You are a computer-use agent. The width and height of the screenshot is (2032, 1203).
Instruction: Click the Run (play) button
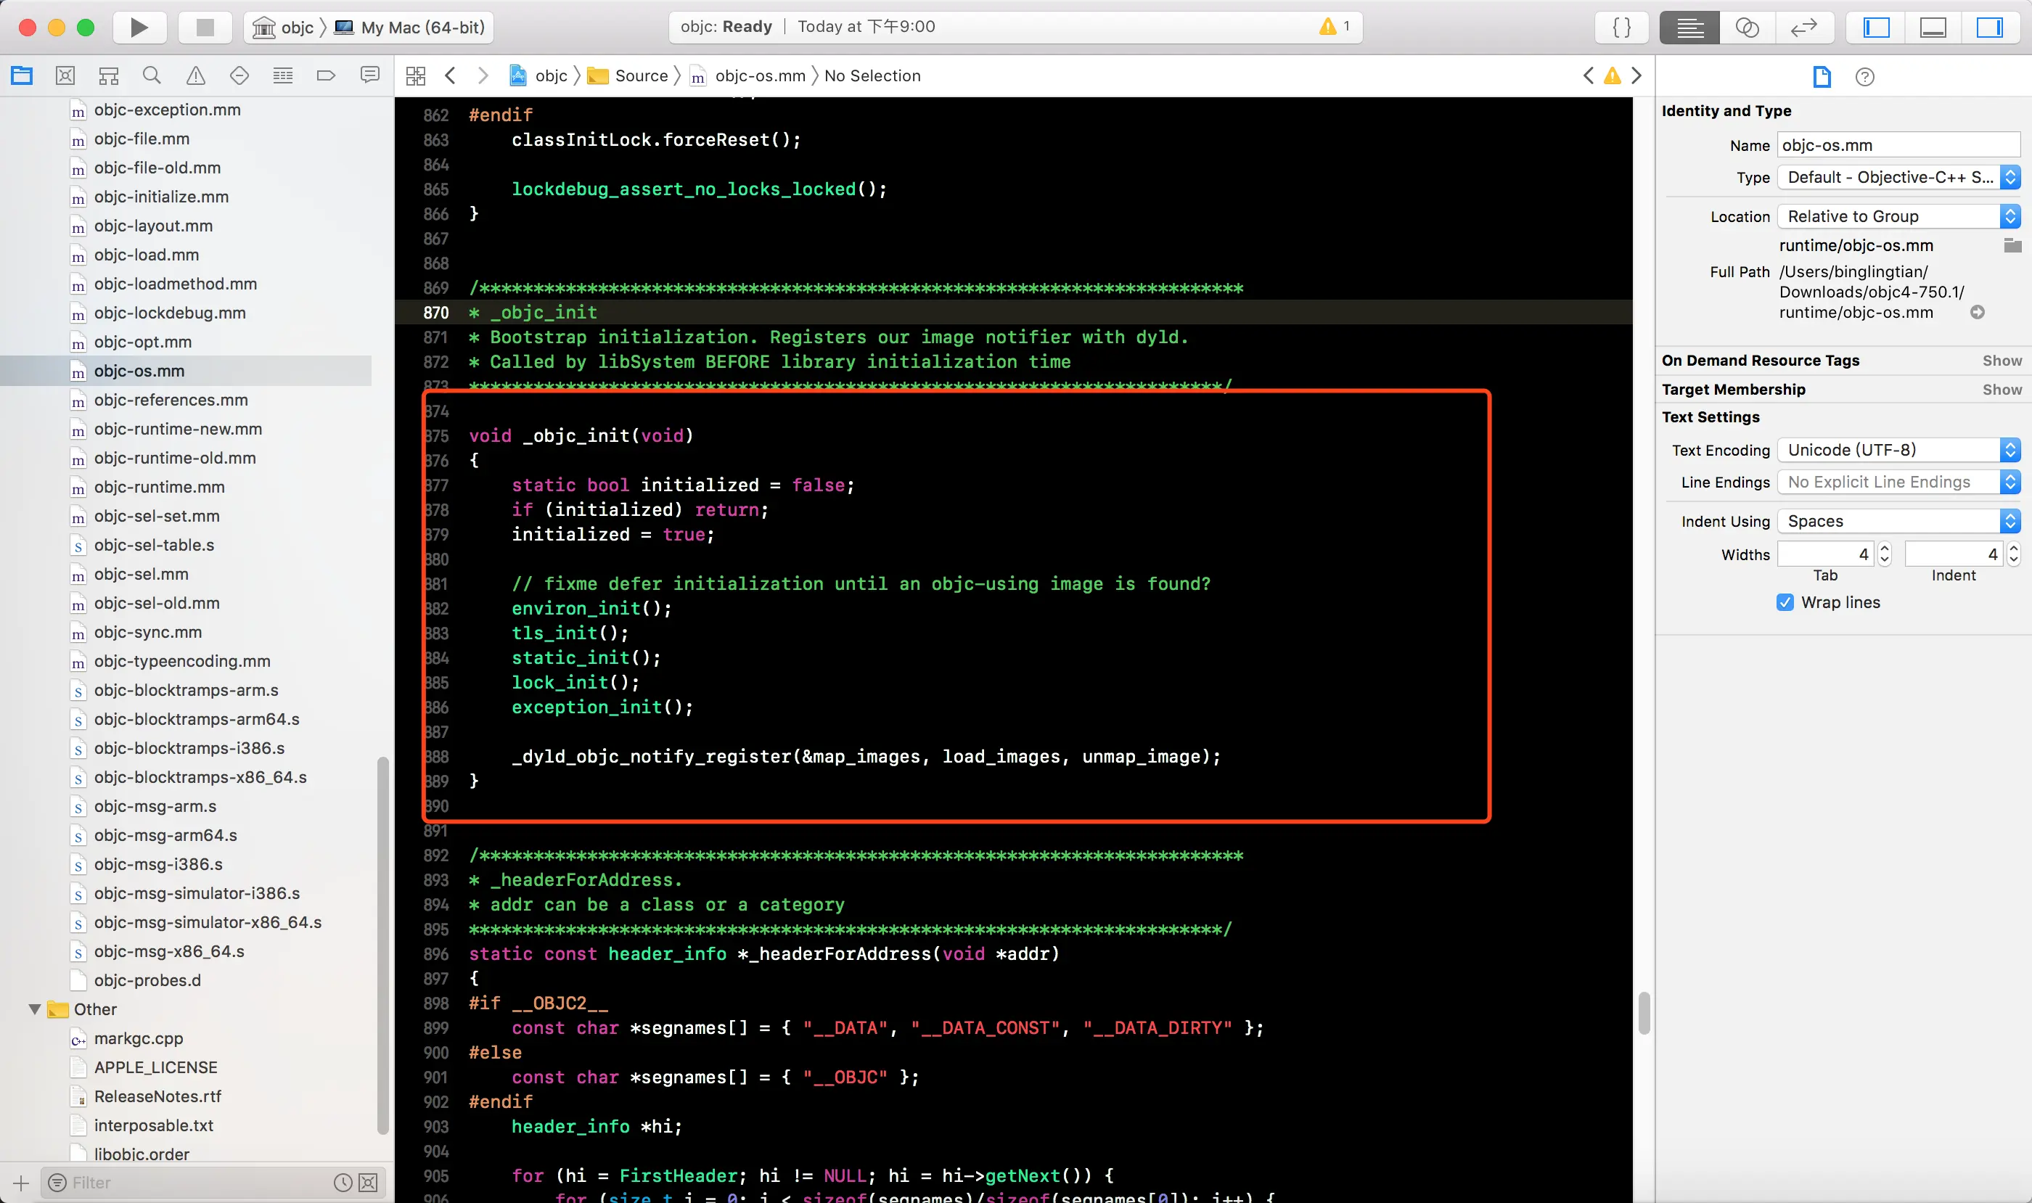click(x=139, y=28)
